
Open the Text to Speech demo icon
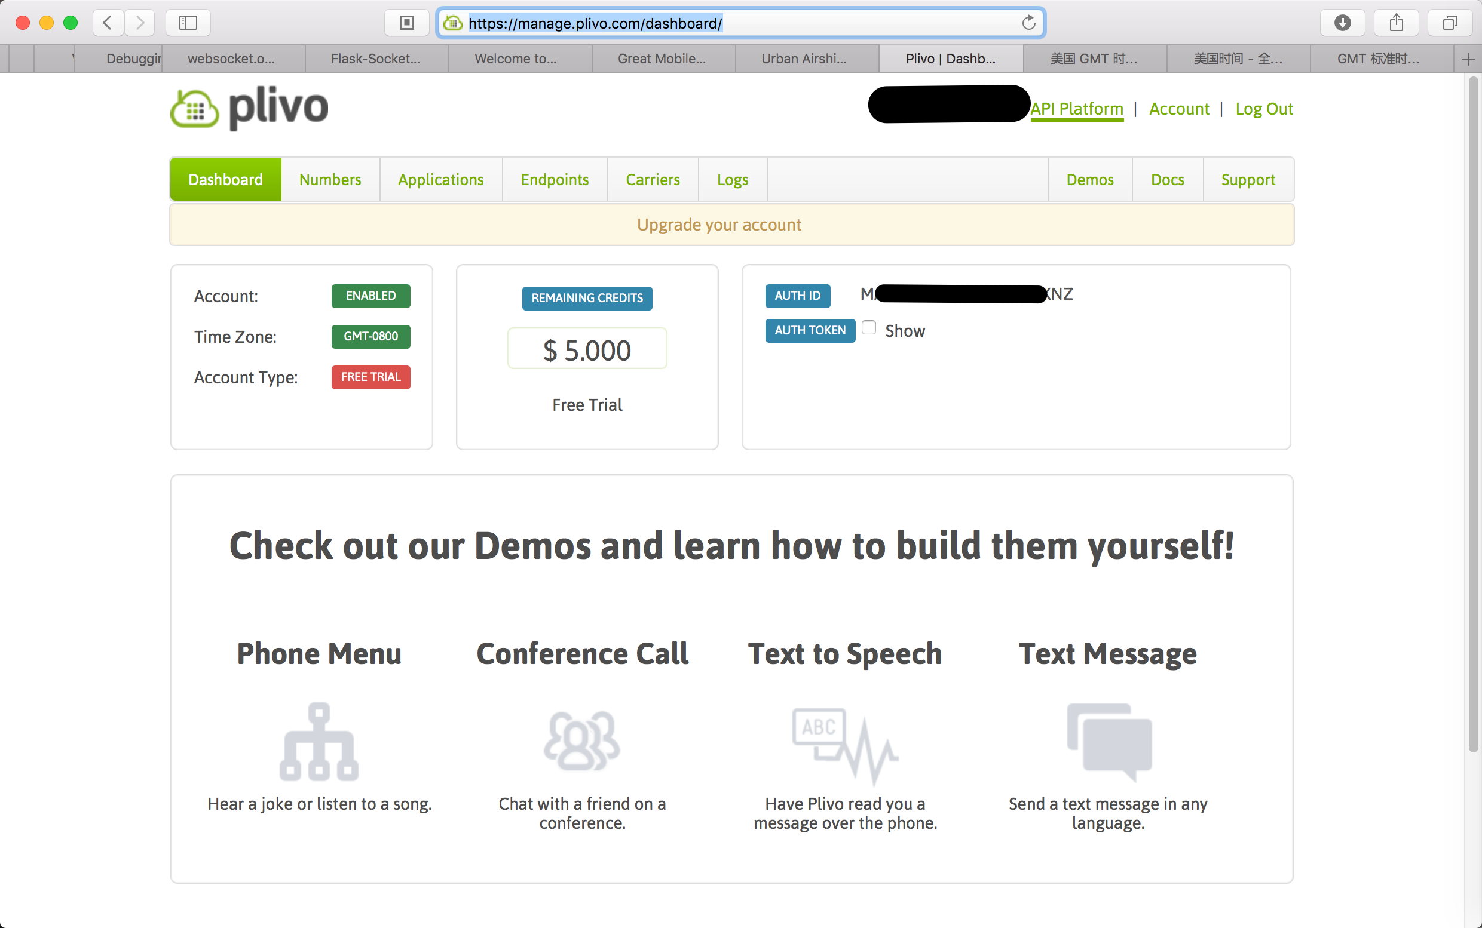[x=844, y=744]
